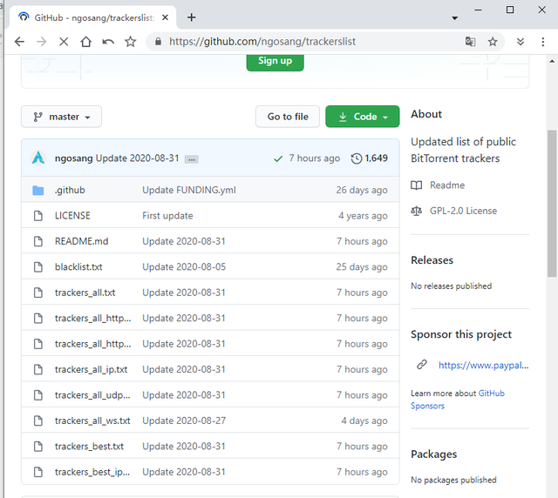The width and height of the screenshot is (558, 498).
Task: Open a new browser tab
Action: (192, 17)
